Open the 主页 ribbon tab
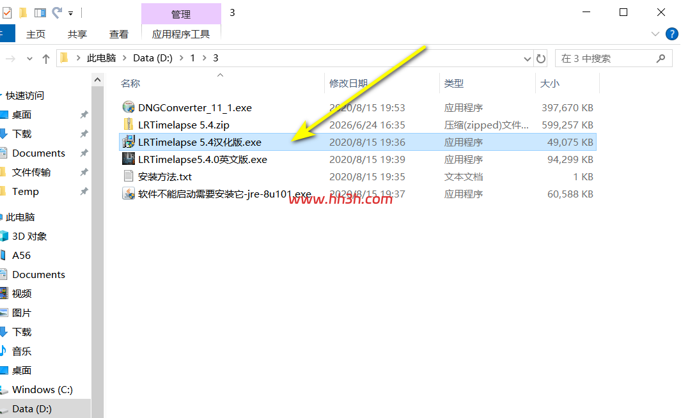The height and width of the screenshot is (418, 681). tap(36, 35)
